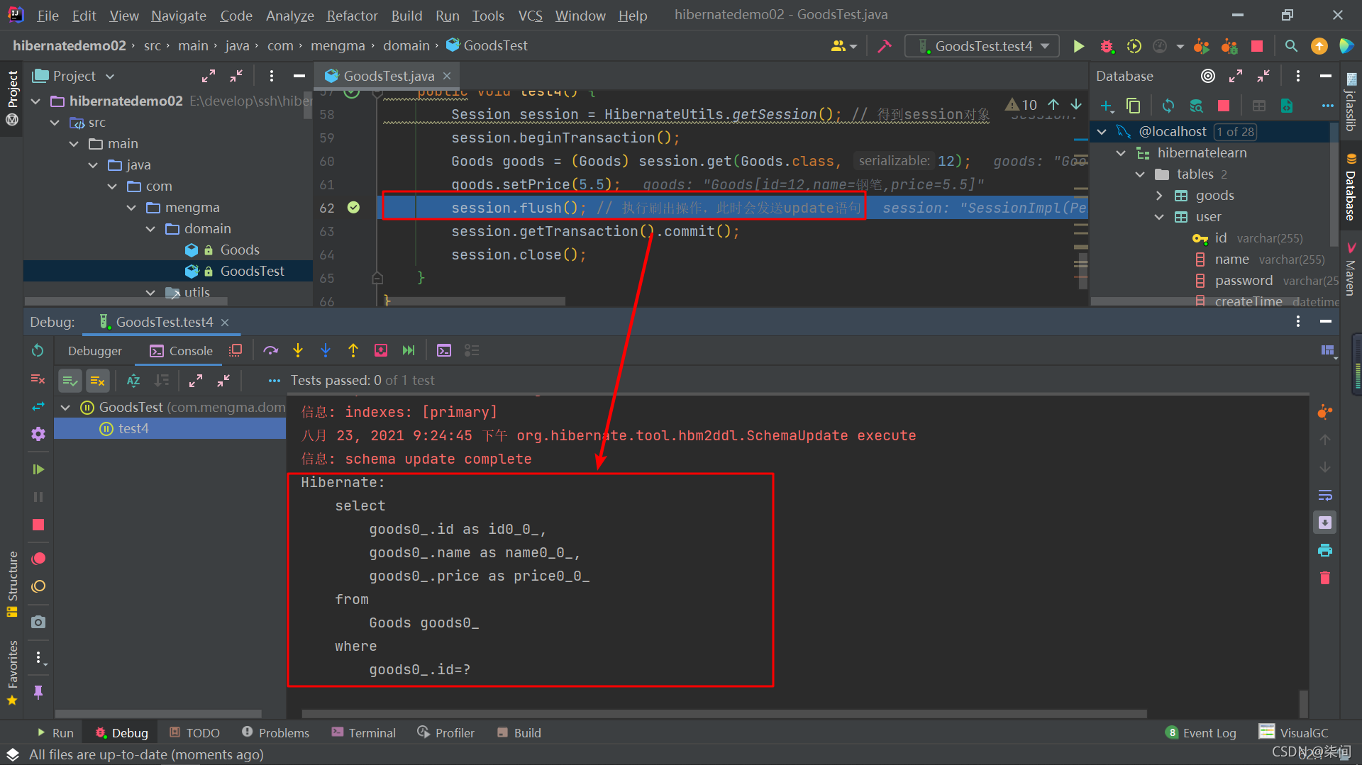Collapse the user table in Database
1362x765 pixels.
coord(1159,217)
